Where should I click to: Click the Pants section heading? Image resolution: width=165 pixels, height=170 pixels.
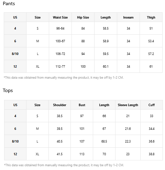coord(9,3)
